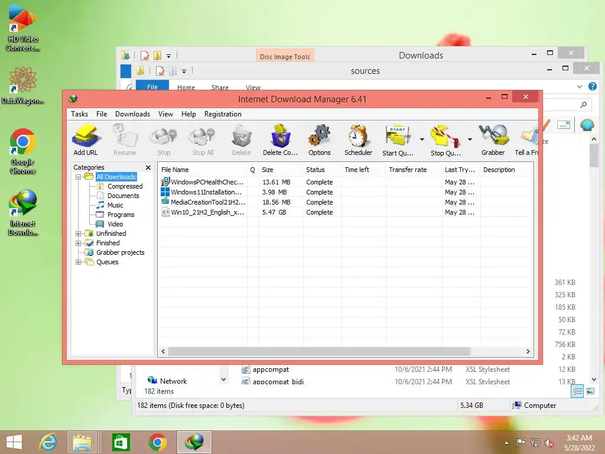Click the Stop All toolbar icon
The height and width of the screenshot is (454, 605).
203,140
